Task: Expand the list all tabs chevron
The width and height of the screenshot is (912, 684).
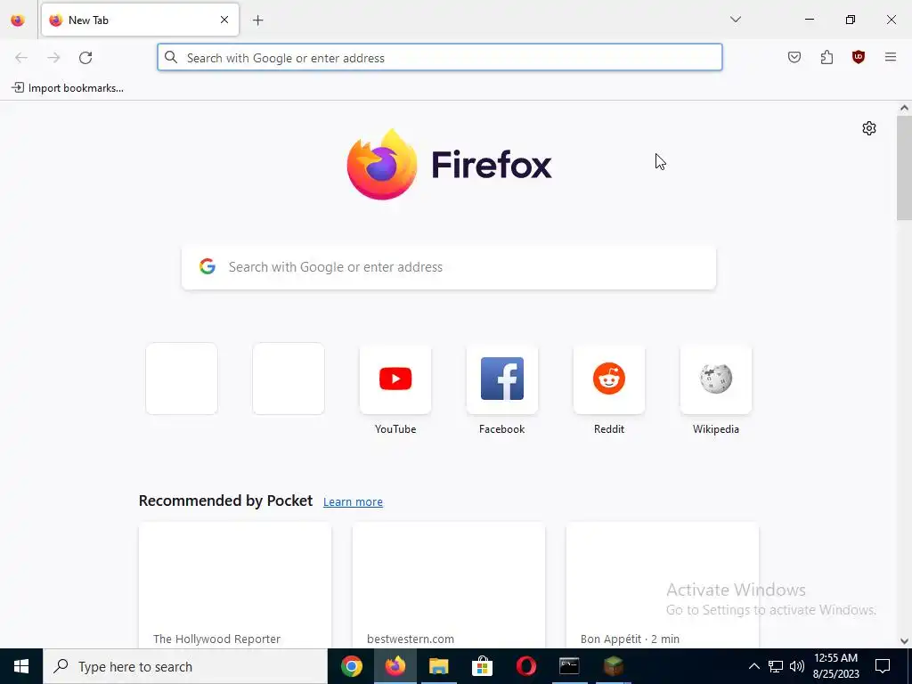Action: [735, 20]
